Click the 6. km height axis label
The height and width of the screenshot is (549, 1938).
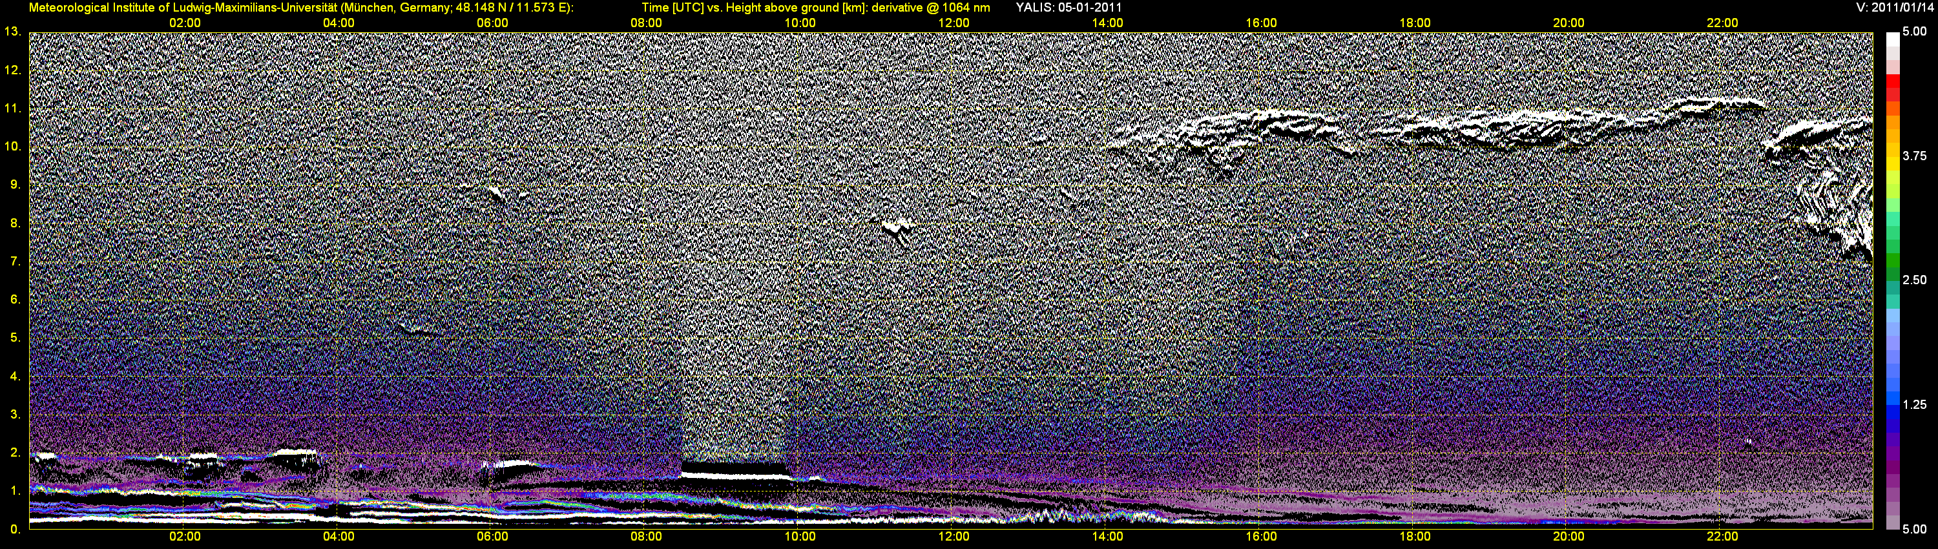coord(16,299)
